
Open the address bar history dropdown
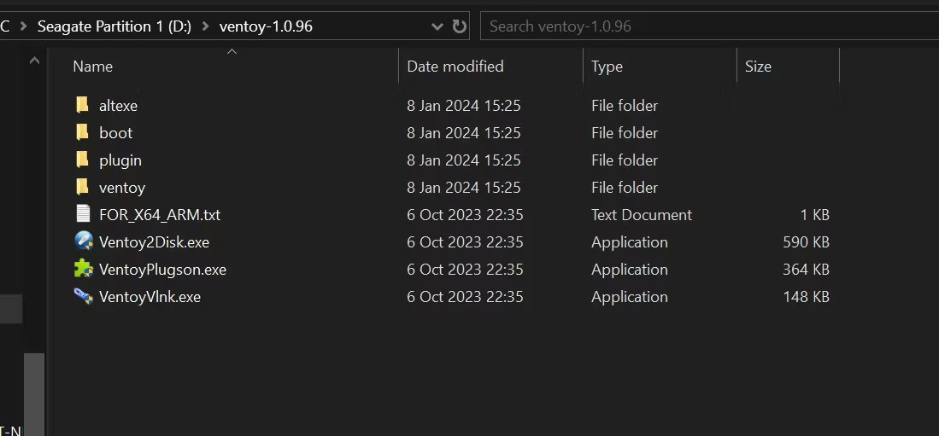pos(437,26)
